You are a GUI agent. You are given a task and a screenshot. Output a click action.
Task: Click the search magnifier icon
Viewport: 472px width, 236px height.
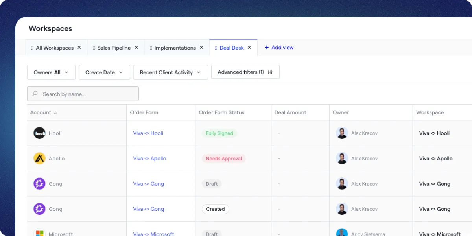coord(35,94)
